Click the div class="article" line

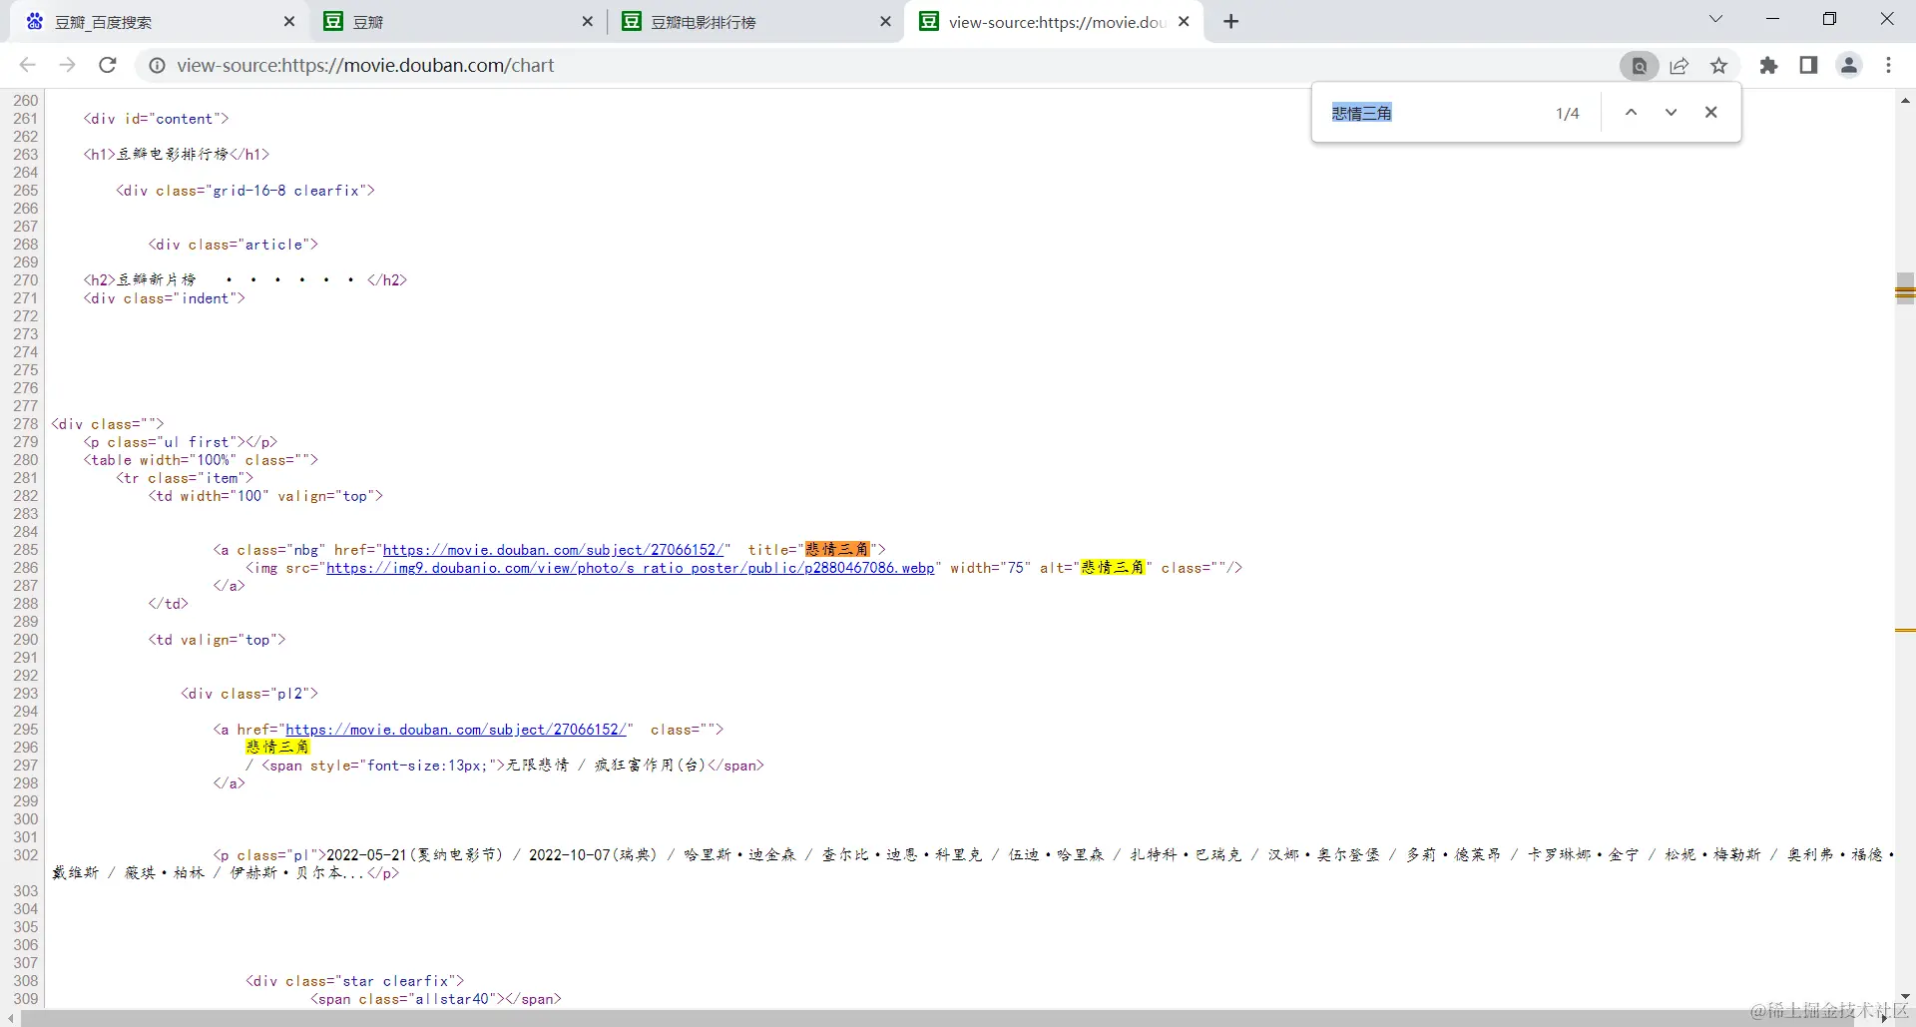point(234,245)
